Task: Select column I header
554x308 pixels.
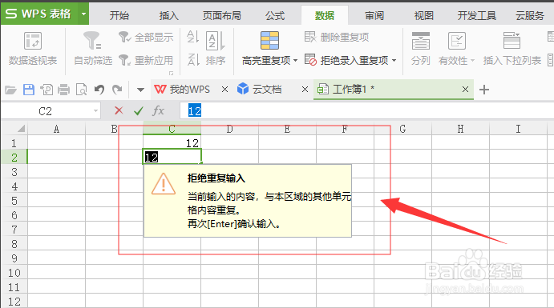Action: click(x=518, y=129)
